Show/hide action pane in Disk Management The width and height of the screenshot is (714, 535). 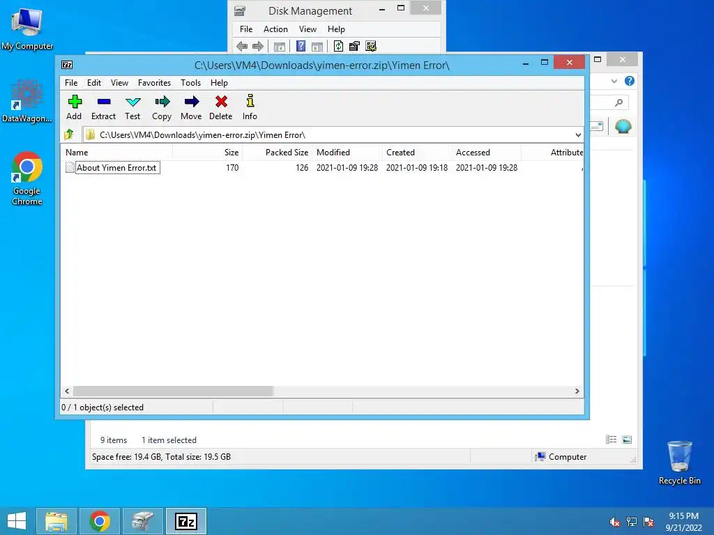[317, 47]
